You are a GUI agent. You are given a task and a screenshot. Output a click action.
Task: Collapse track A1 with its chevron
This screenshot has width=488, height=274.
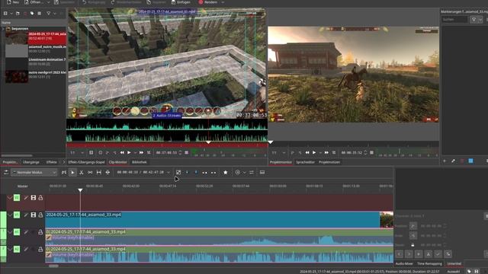(x=10, y=232)
